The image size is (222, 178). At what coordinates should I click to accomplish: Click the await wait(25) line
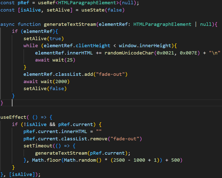pos(55,60)
